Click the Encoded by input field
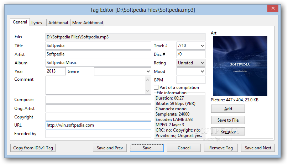This screenshot has height=165, width=288. (98, 134)
